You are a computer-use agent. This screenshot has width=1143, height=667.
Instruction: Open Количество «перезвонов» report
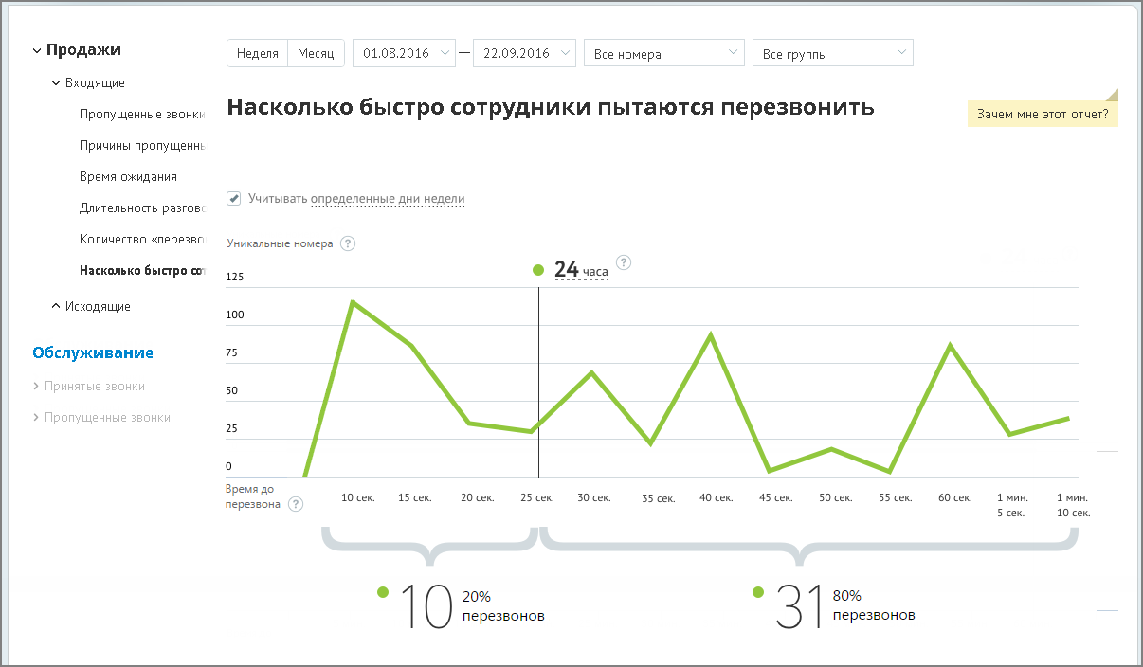coord(142,240)
